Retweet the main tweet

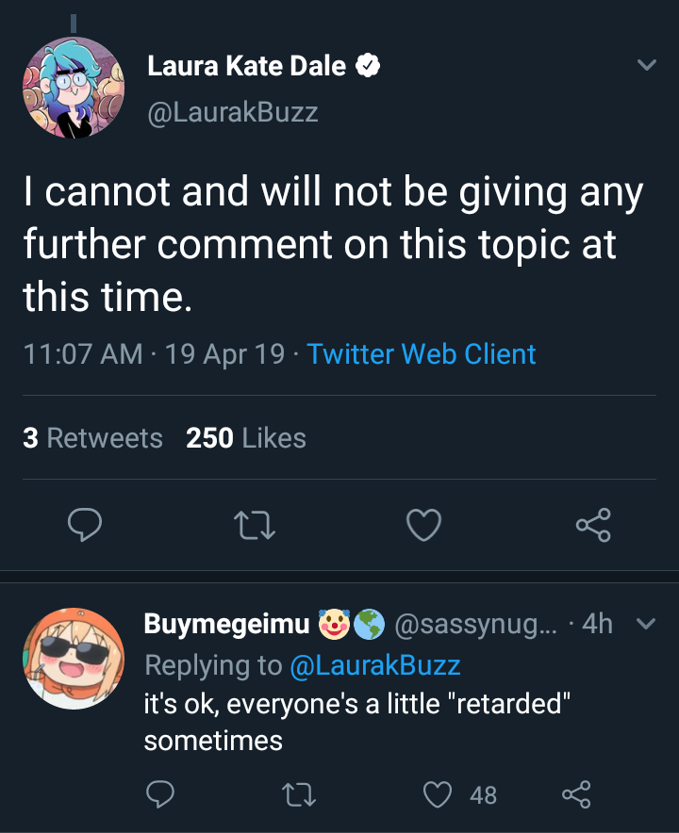pyautogui.click(x=255, y=525)
